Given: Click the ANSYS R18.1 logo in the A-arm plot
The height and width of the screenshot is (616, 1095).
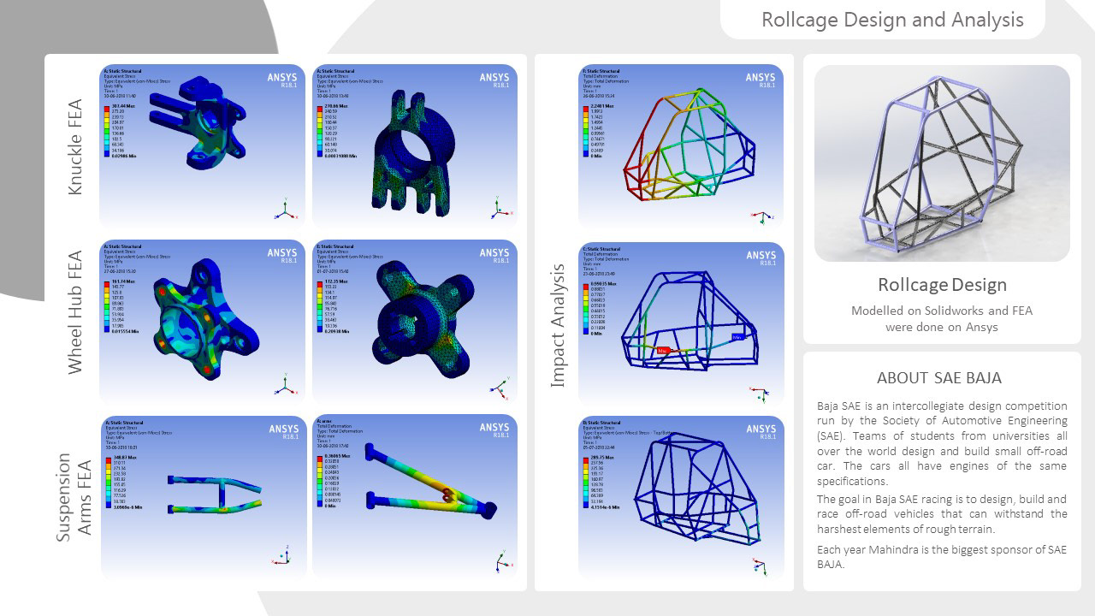Looking at the screenshot, I should click(494, 430).
